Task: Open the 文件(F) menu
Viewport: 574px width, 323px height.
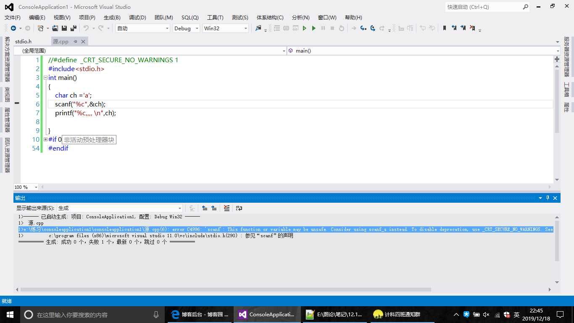Action: (13, 17)
